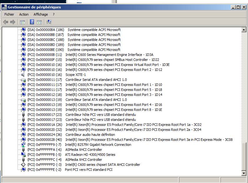Viewport: 248px width, 183px height.
Task: Click the icon of SMBus Host Controller 1D22
Action: tap(24, 60)
